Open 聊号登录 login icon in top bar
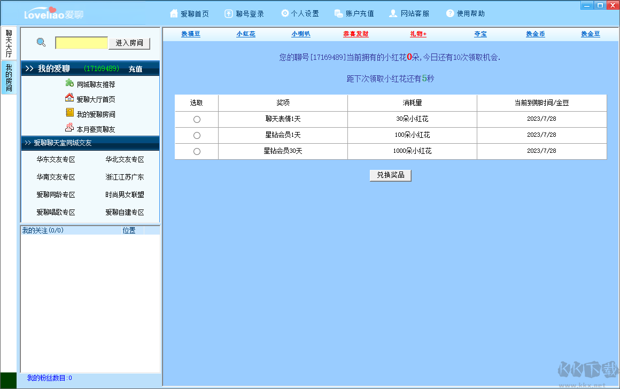The height and width of the screenshot is (389, 620). coord(229,13)
